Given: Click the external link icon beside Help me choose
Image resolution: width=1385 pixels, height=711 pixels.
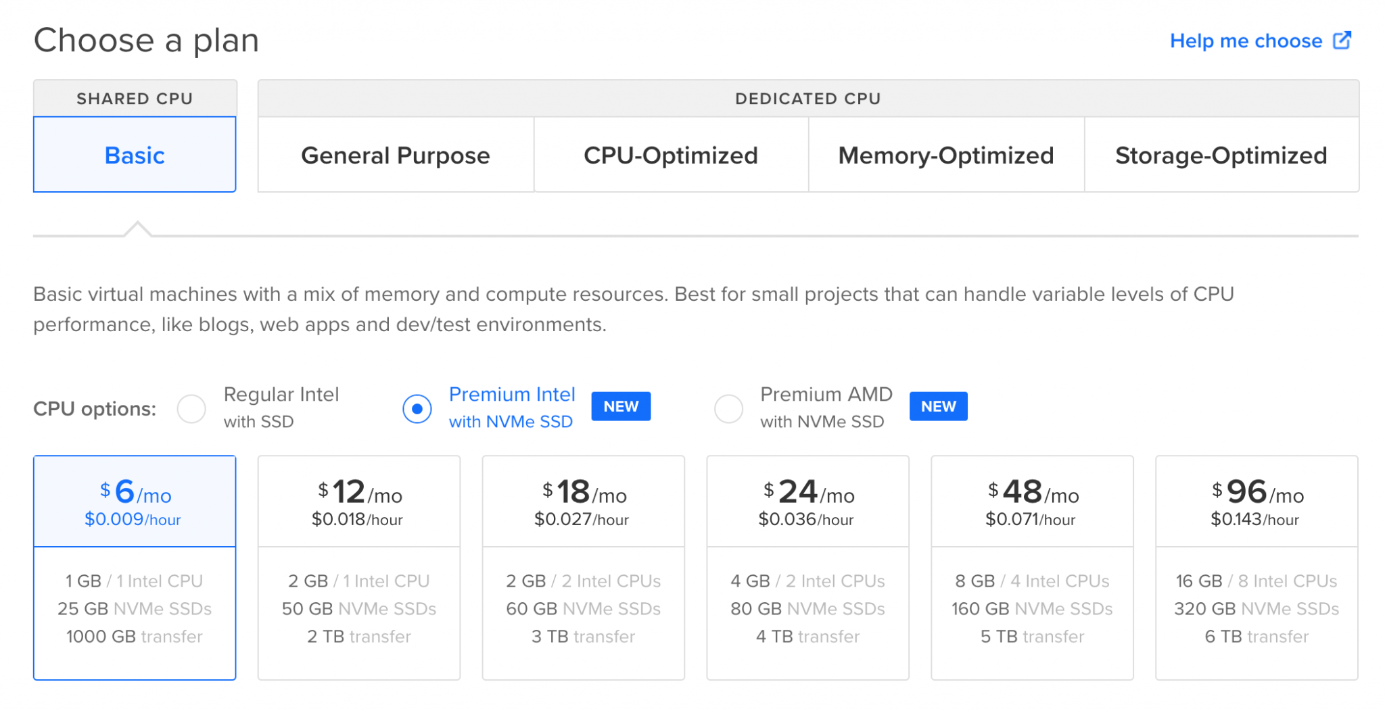Looking at the screenshot, I should [1342, 41].
